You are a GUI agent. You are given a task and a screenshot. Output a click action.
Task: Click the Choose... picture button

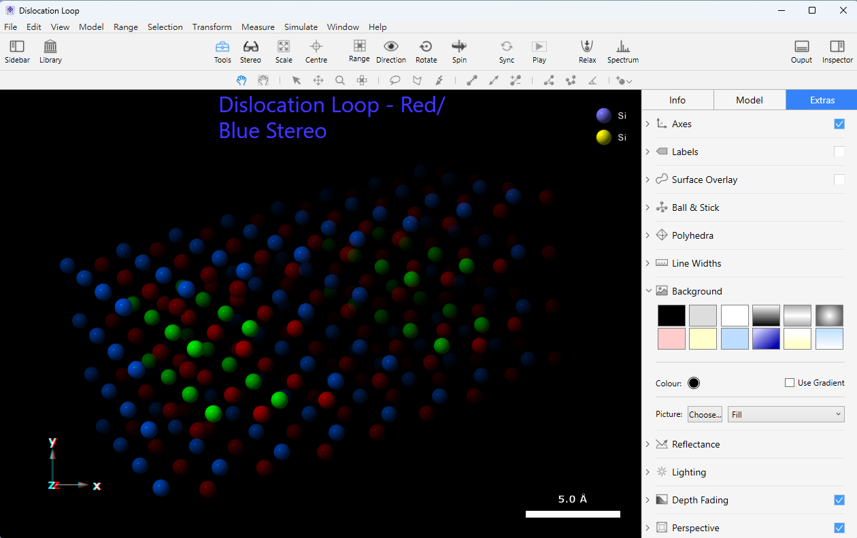click(x=705, y=414)
